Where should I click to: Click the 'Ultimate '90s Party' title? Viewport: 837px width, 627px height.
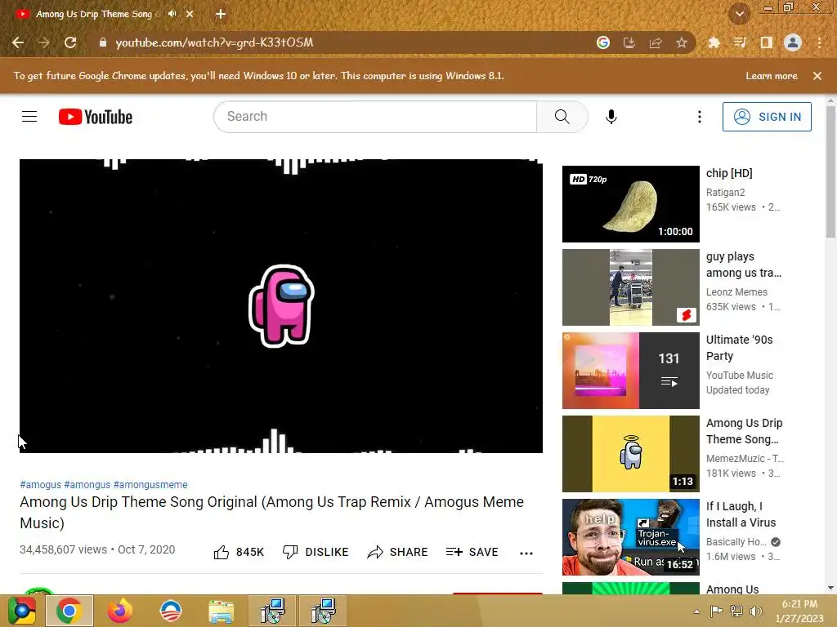739,348
